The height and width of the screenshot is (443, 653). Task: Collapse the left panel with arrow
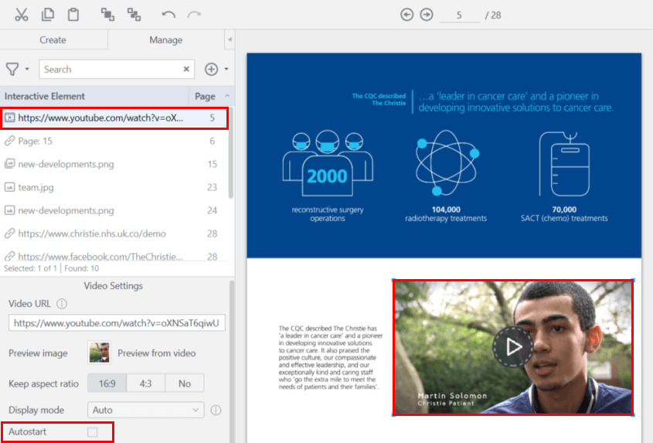coord(230,39)
